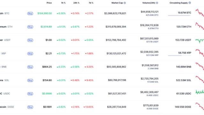Viewport: 204px width, 115px height.
Task: Sort by the 24h % column header
Action: [x=76, y=3]
